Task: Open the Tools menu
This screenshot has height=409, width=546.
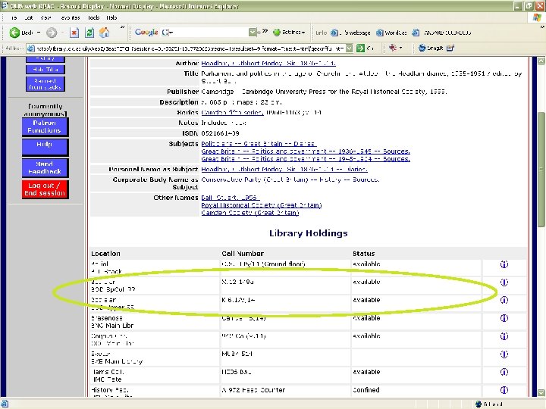Action: (x=93, y=17)
